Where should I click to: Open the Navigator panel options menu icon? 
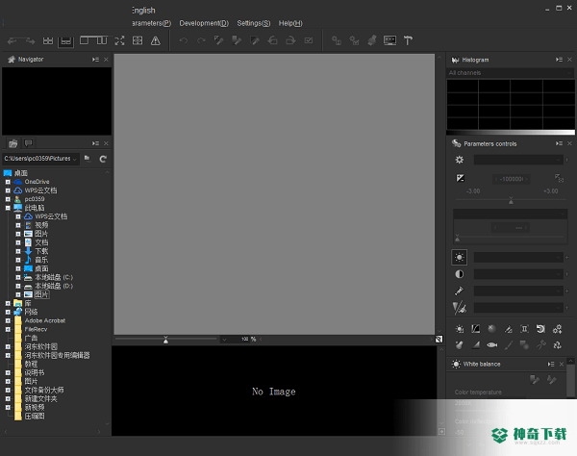pyautogui.click(x=95, y=60)
